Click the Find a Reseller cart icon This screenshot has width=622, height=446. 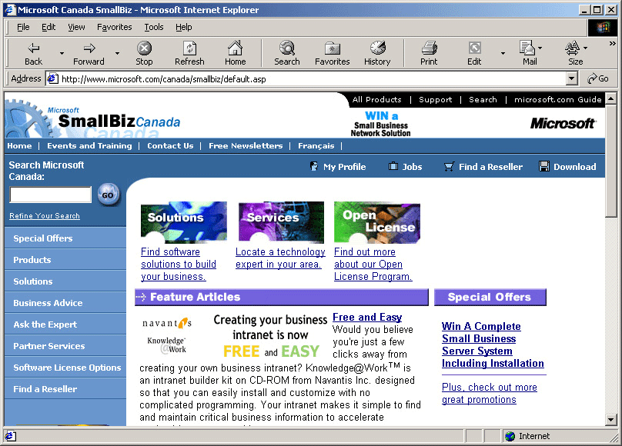coord(449,166)
